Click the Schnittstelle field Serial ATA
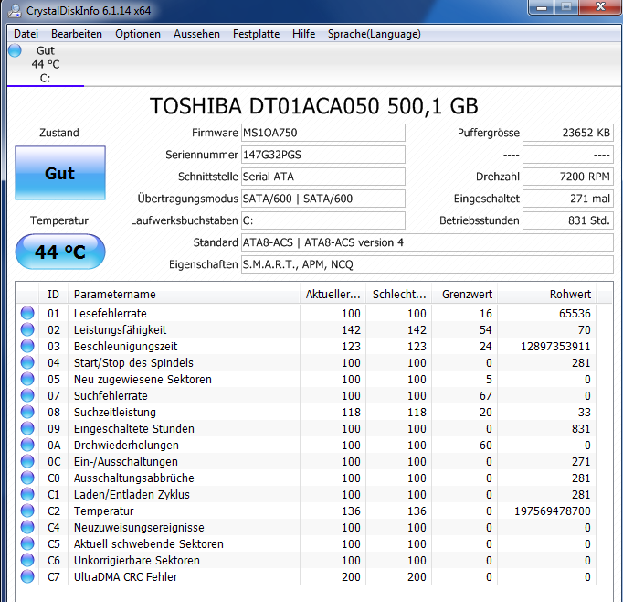Image resolution: width=623 pixels, height=602 pixels. (x=323, y=177)
